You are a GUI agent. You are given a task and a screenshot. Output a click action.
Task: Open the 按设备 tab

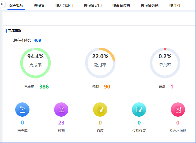[39, 5]
